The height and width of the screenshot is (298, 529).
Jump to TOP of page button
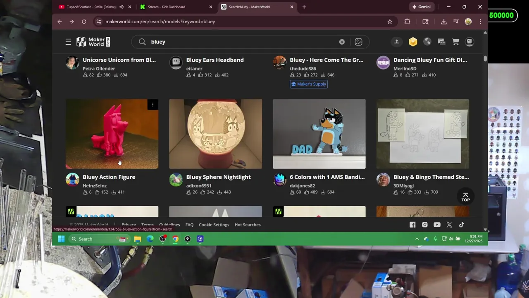(465, 197)
